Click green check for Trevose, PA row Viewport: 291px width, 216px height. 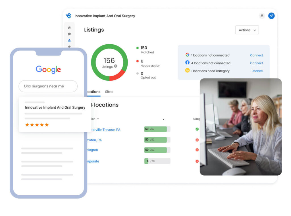[x=197, y=129]
